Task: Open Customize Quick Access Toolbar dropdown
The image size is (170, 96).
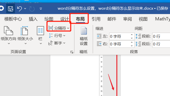Action: click(41, 9)
